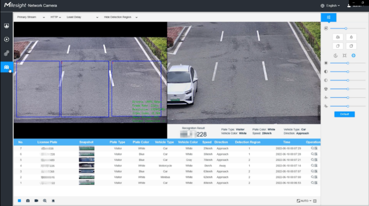Adjust the third half-circle (saturation) slider
Viewport: 369px width, 206px height.
[348, 80]
